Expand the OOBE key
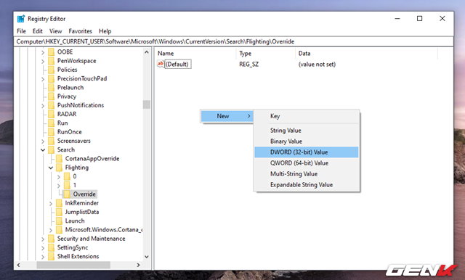This screenshot has height=280, width=465. tap(43, 52)
